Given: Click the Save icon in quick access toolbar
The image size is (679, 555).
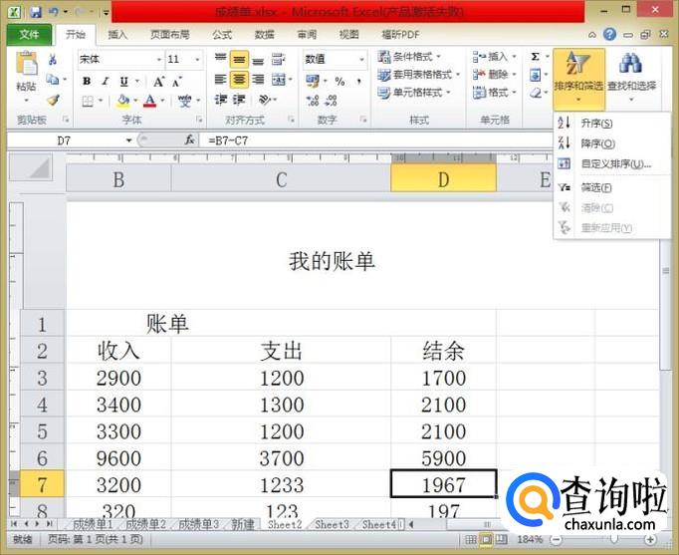Looking at the screenshot, I should coord(36,12).
